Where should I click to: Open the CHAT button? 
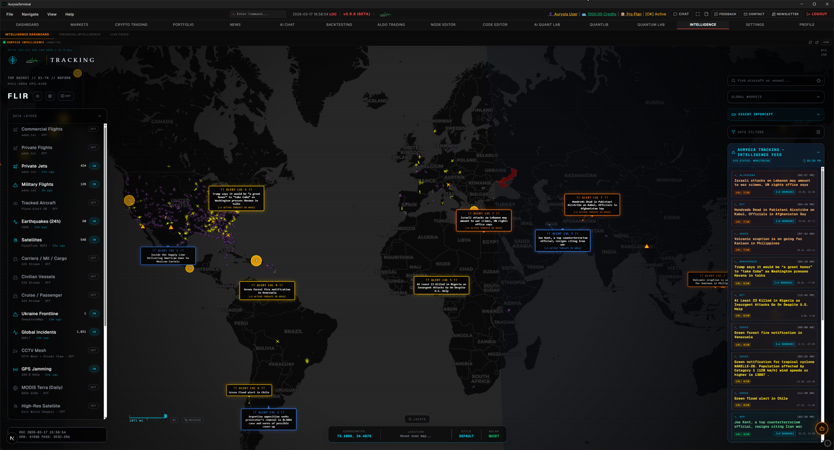681,14
